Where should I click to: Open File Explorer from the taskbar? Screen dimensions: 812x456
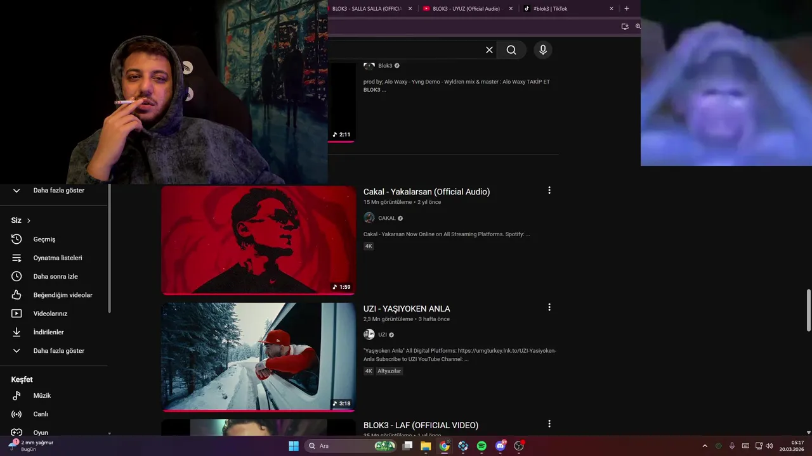(426, 446)
